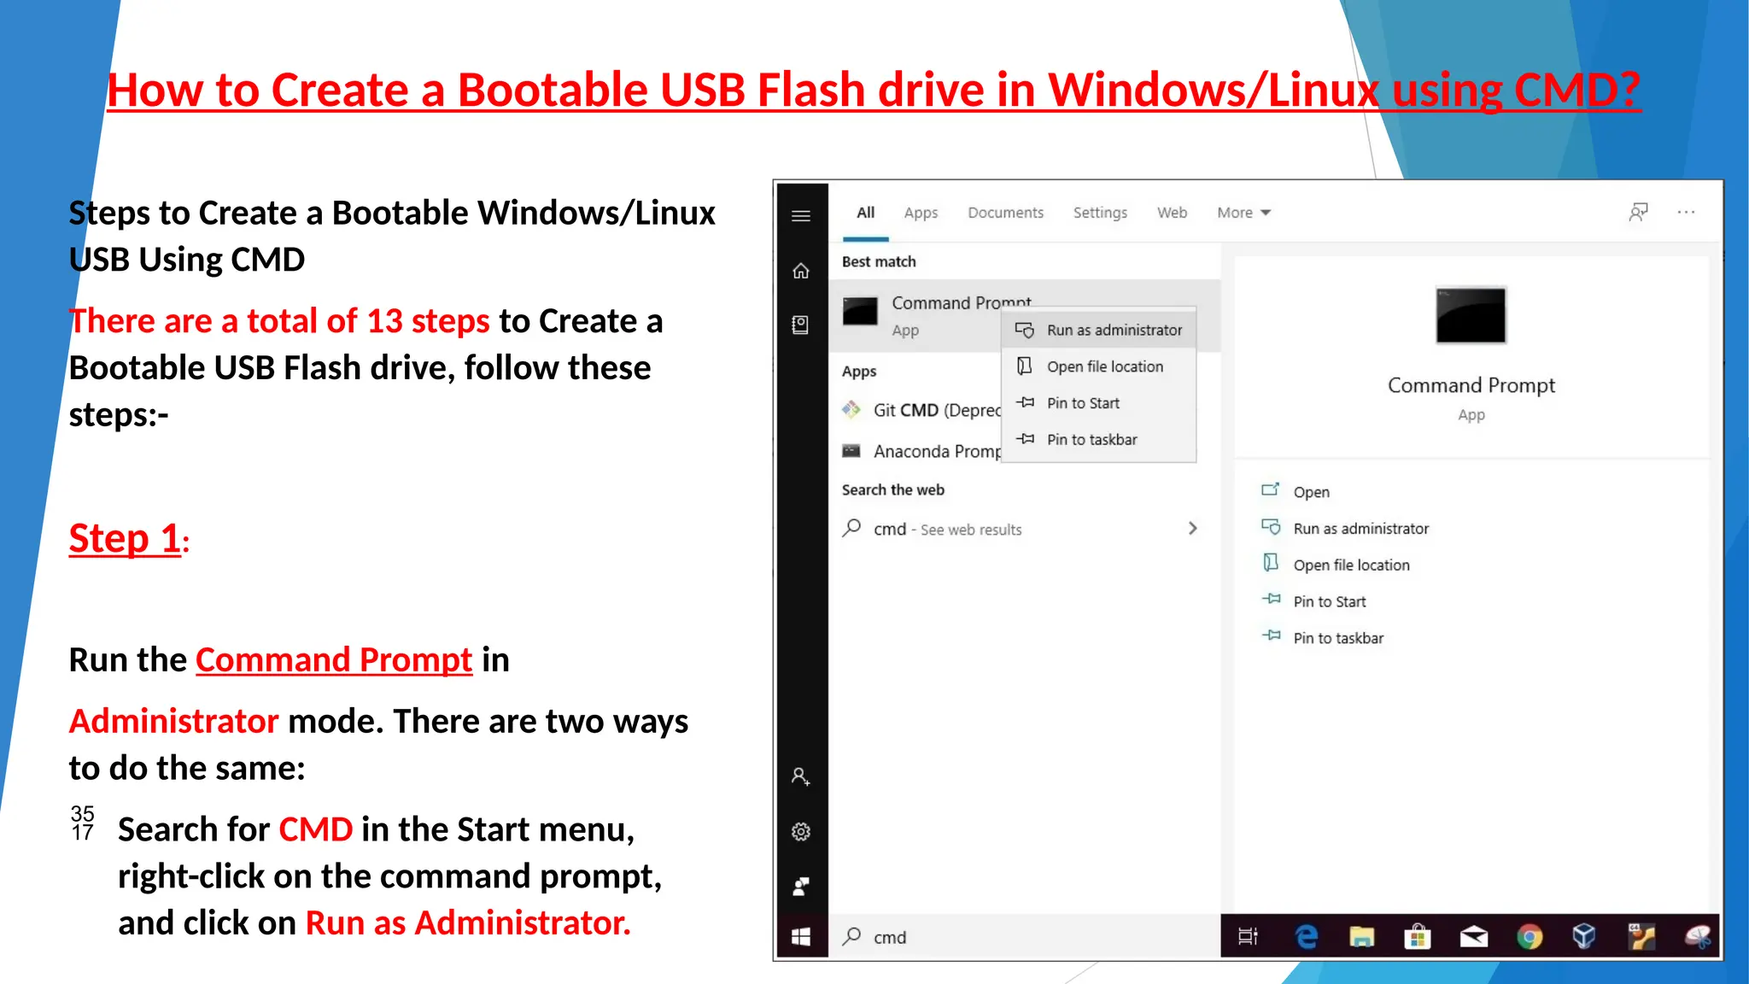Select Pin to taskbar in the context menu
Screen dimensions: 1749x984
click(1091, 439)
